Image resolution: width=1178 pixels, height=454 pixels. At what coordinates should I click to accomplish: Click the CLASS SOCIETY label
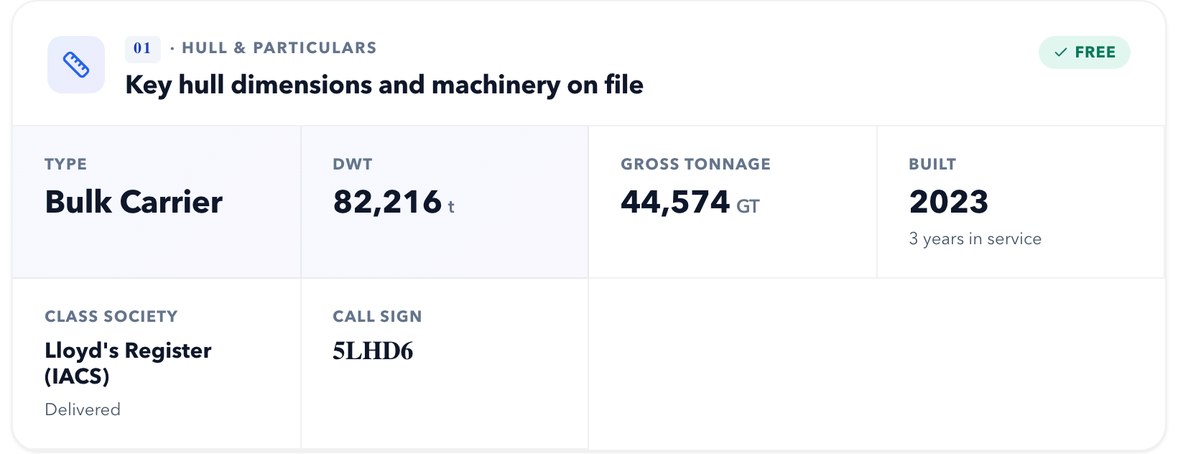click(111, 317)
